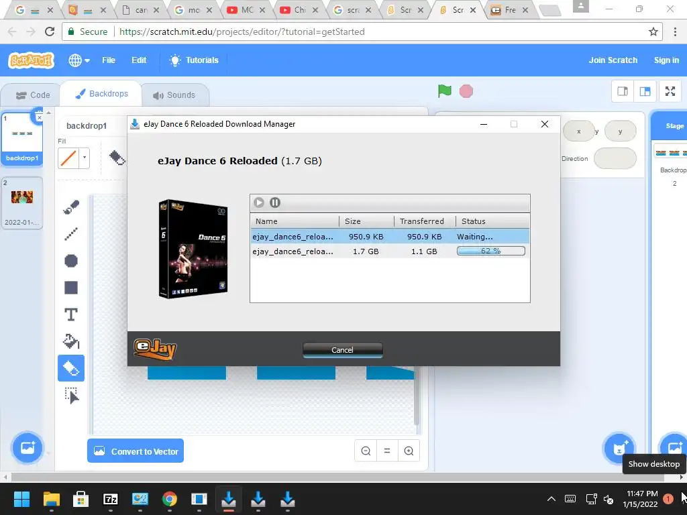Image resolution: width=687 pixels, height=515 pixels.
Task: Click the Scratch logo
Action: pyautogui.click(x=32, y=60)
